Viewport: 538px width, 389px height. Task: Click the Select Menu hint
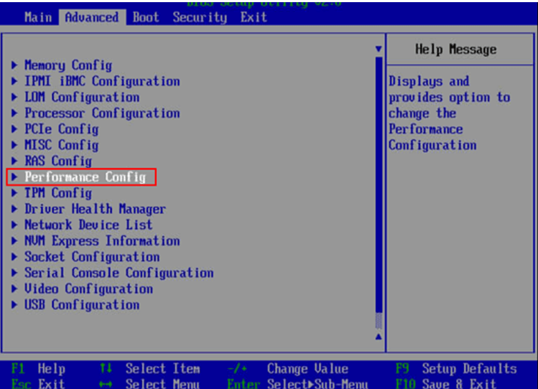point(149,383)
